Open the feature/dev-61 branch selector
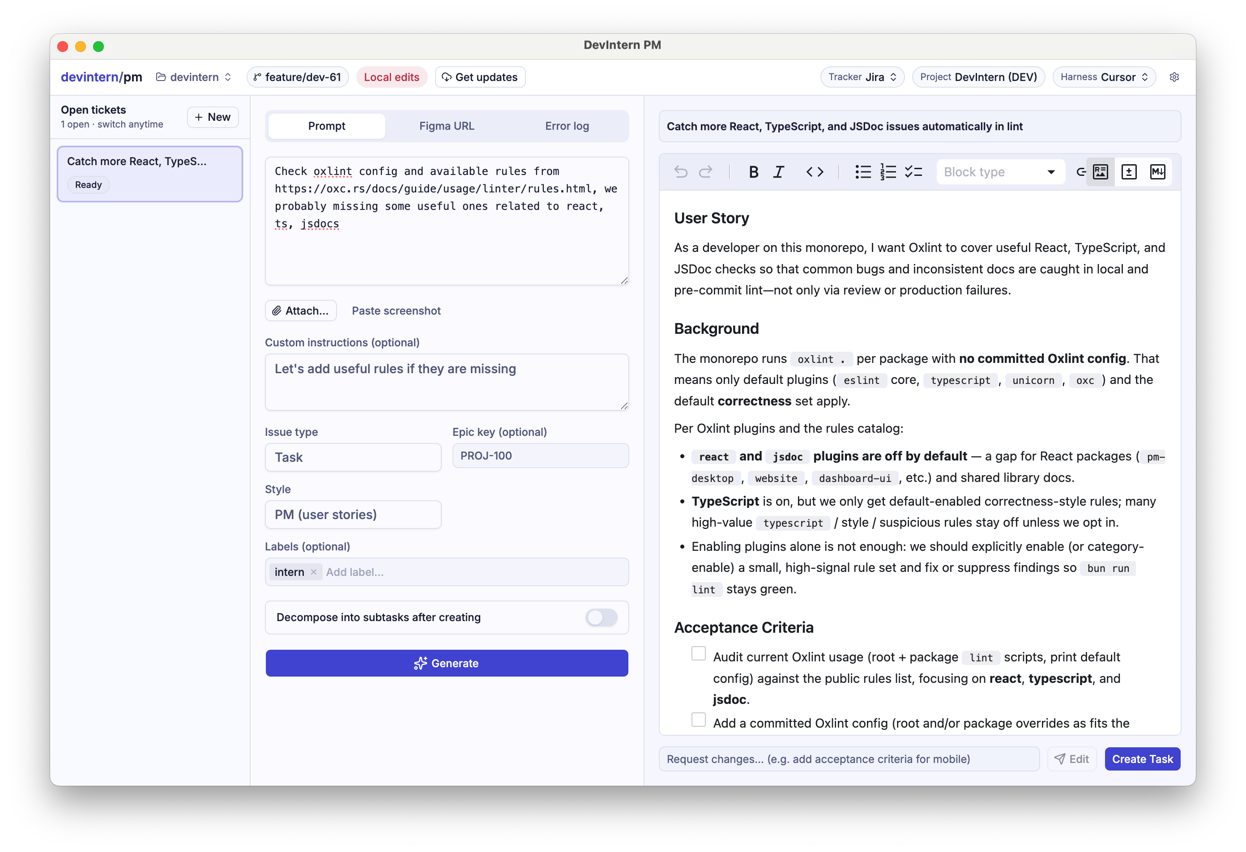This screenshot has height=852, width=1246. point(298,77)
